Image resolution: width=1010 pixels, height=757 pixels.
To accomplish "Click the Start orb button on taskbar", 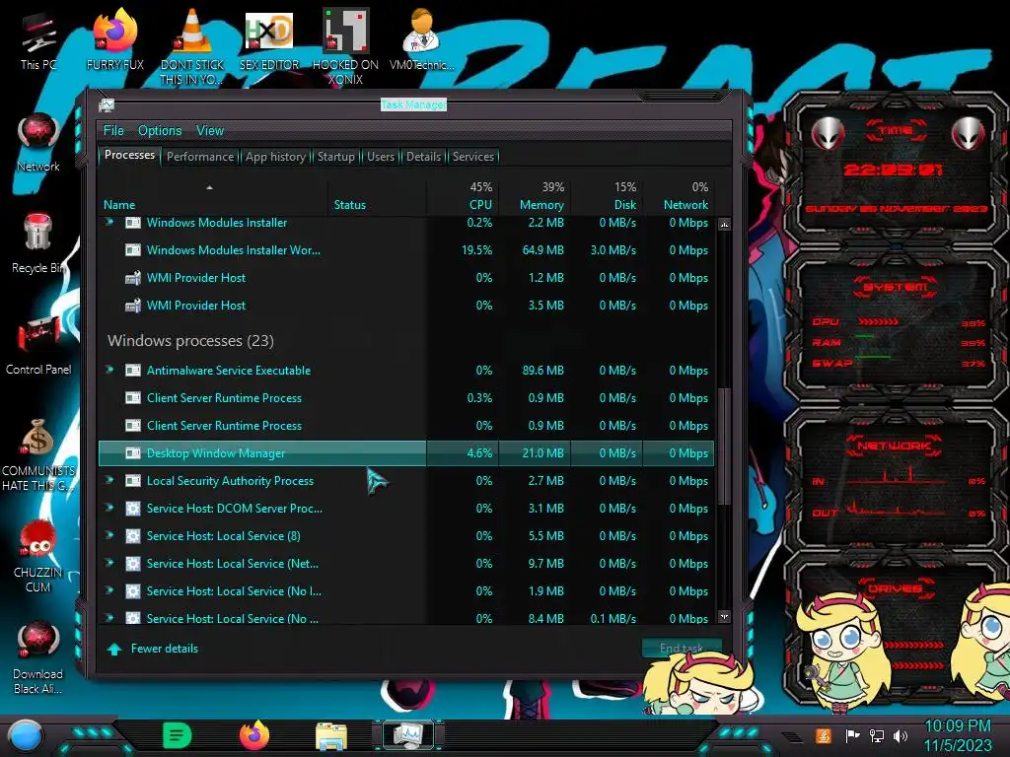I will click(25, 737).
